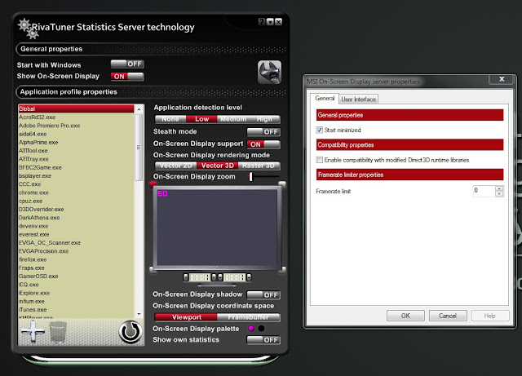Add a profile with the plus icon
The height and width of the screenshot is (376, 522).
(33, 331)
